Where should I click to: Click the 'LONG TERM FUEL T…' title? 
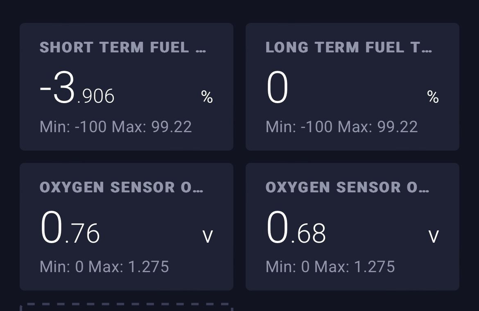(348, 47)
